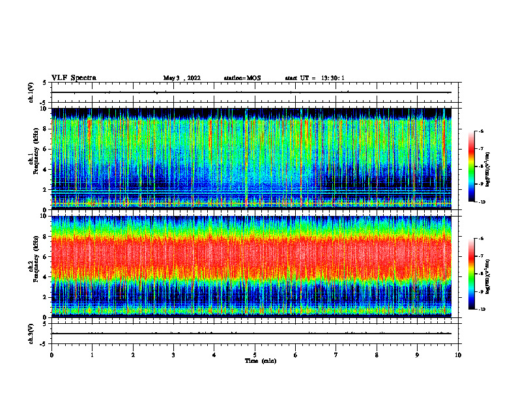This screenshot has width=516, height=398.
Task: Click the '6' tick on the time axis
Action: pos(295,355)
